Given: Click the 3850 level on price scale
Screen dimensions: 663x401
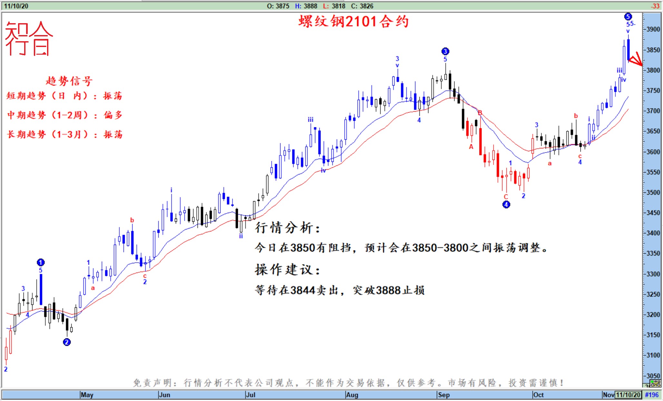Looking at the screenshot, I should point(653,50).
